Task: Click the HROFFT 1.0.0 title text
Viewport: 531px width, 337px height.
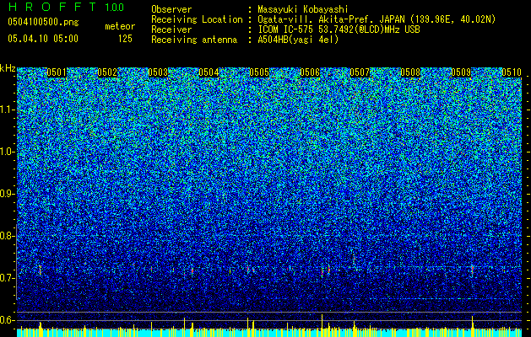Action: click(x=66, y=8)
